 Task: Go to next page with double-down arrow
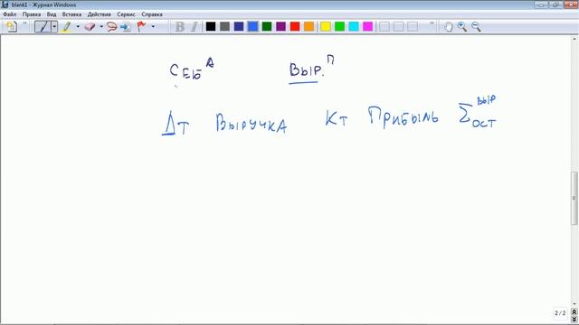574,320
